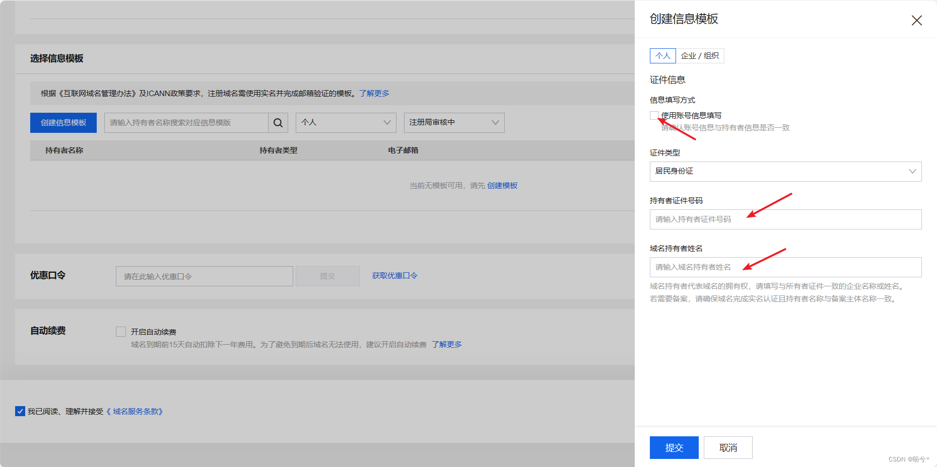Open the 个人 holder type dropdown
The image size is (937, 467).
(346, 123)
